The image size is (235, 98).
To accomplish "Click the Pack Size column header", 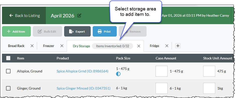I will tap(123, 58).
